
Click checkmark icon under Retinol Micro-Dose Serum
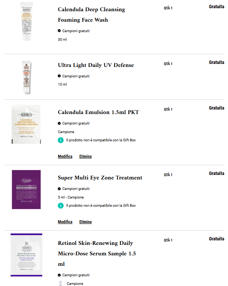[x=59, y=275]
